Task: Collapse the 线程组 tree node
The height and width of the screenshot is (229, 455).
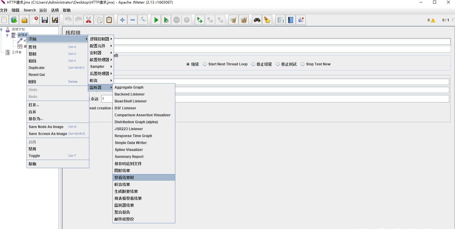Action: coord(7,35)
